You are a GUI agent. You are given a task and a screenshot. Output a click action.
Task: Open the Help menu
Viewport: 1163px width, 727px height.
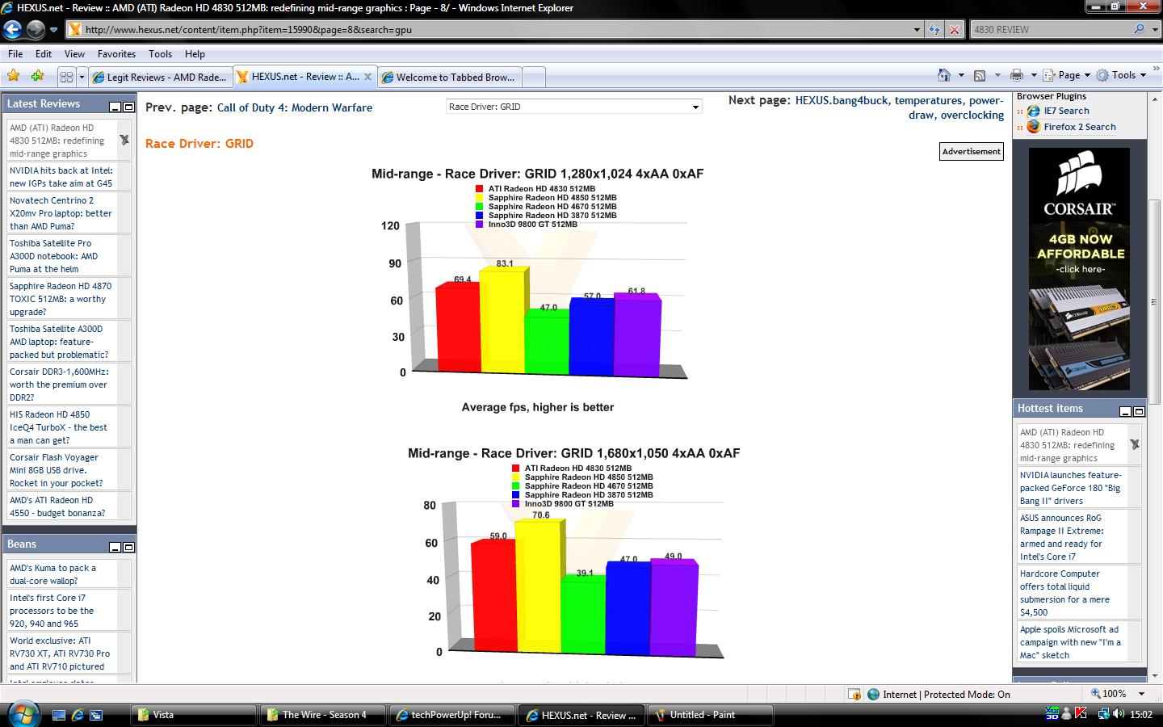pyautogui.click(x=195, y=54)
